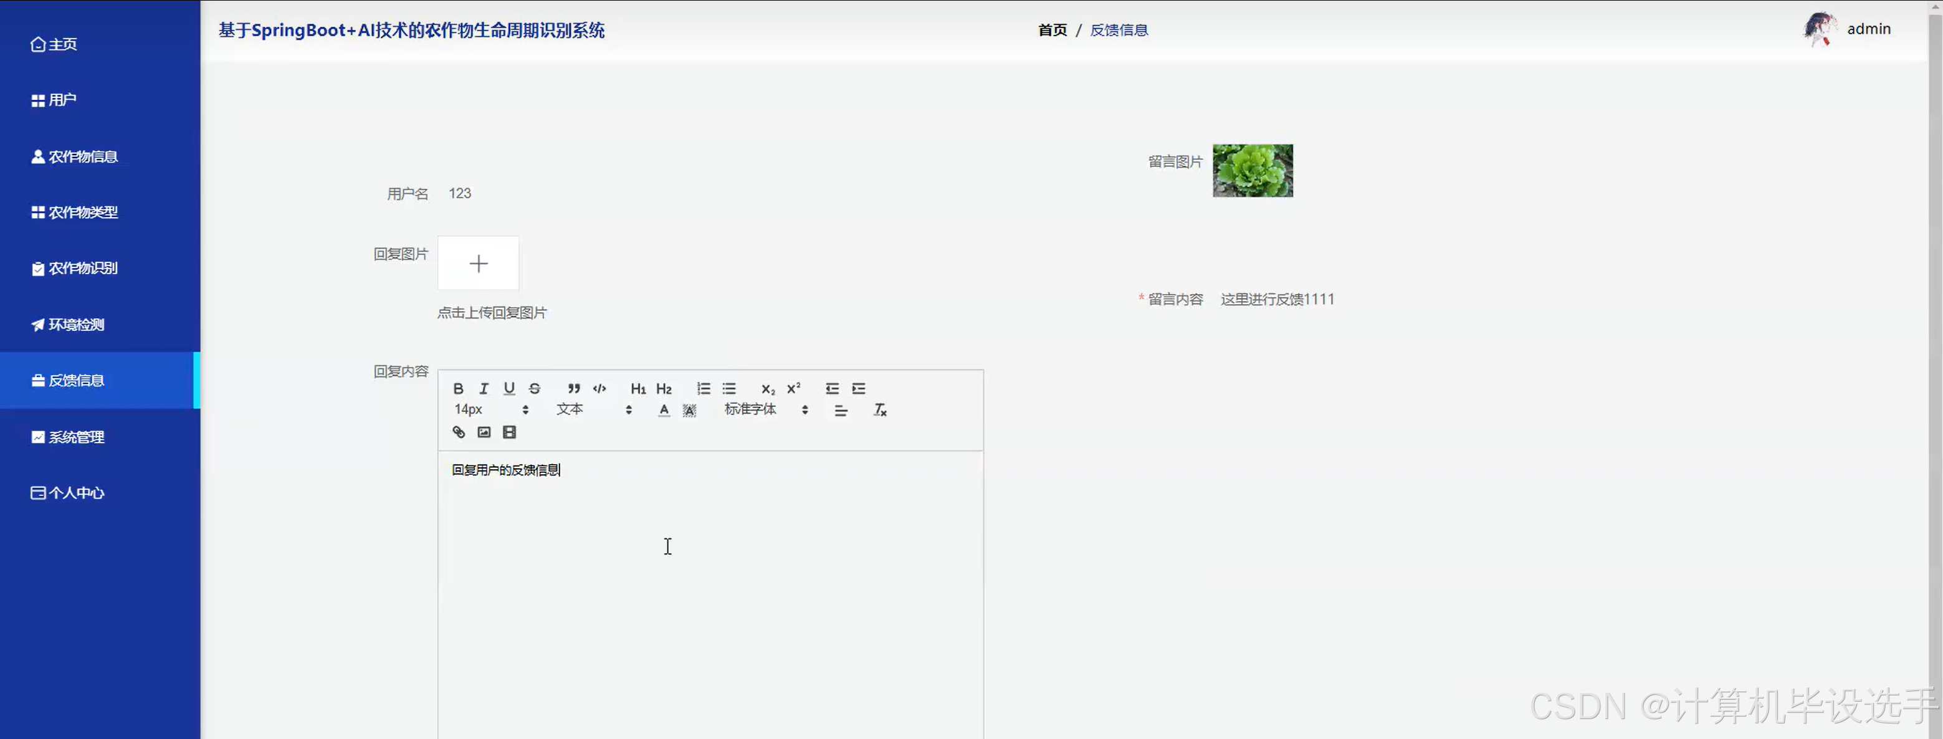Click the upload reply image plus button
The height and width of the screenshot is (739, 1943).
click(x=478, y=263)
